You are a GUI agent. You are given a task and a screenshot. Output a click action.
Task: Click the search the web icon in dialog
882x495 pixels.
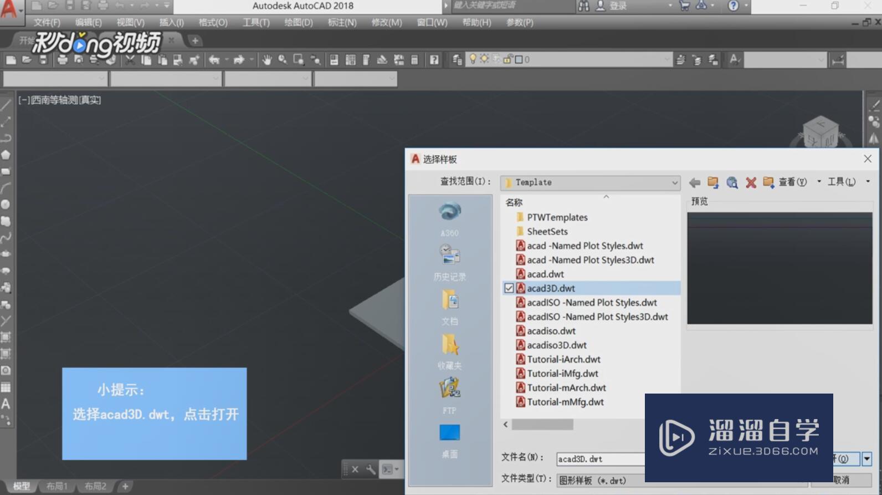point(732,182)
